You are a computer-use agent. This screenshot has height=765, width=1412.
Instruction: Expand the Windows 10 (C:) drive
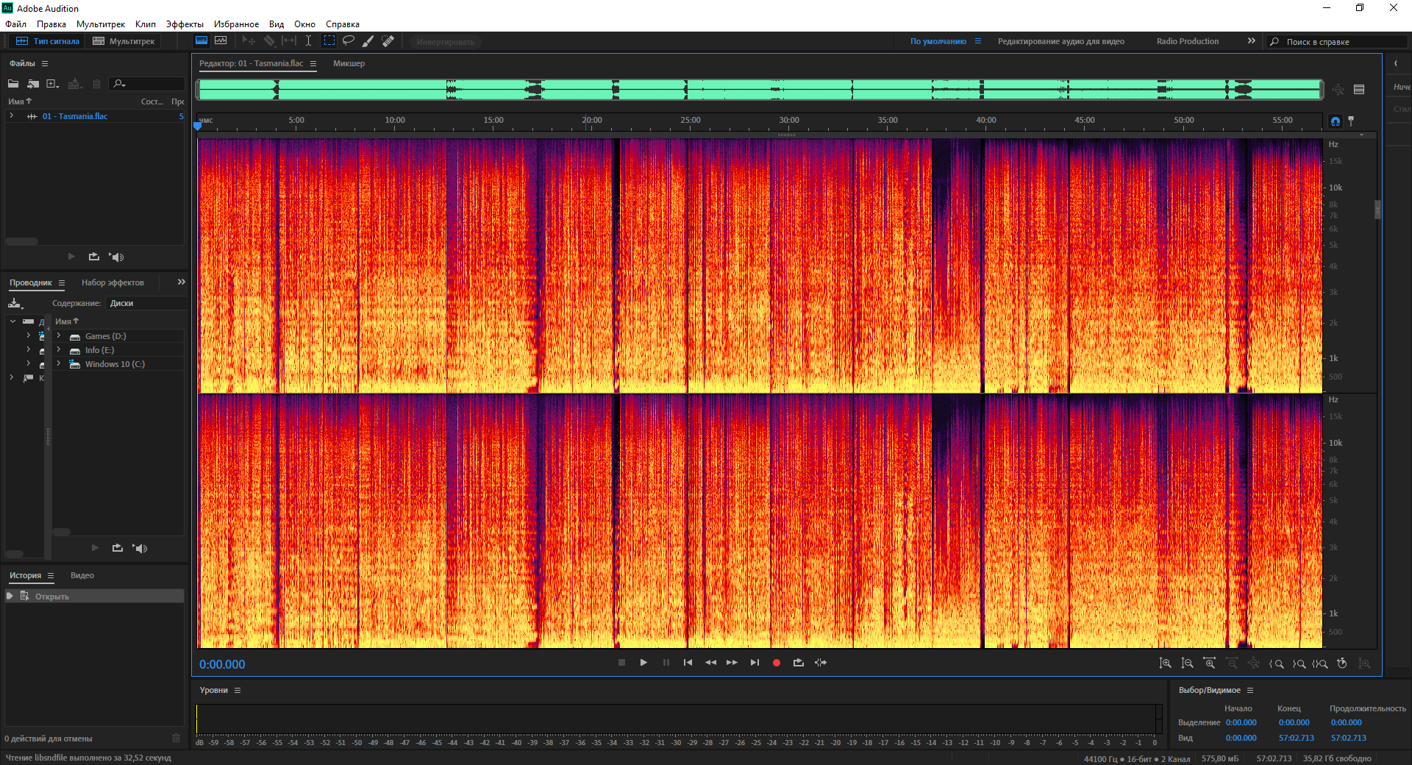click(x=59, y=364)
